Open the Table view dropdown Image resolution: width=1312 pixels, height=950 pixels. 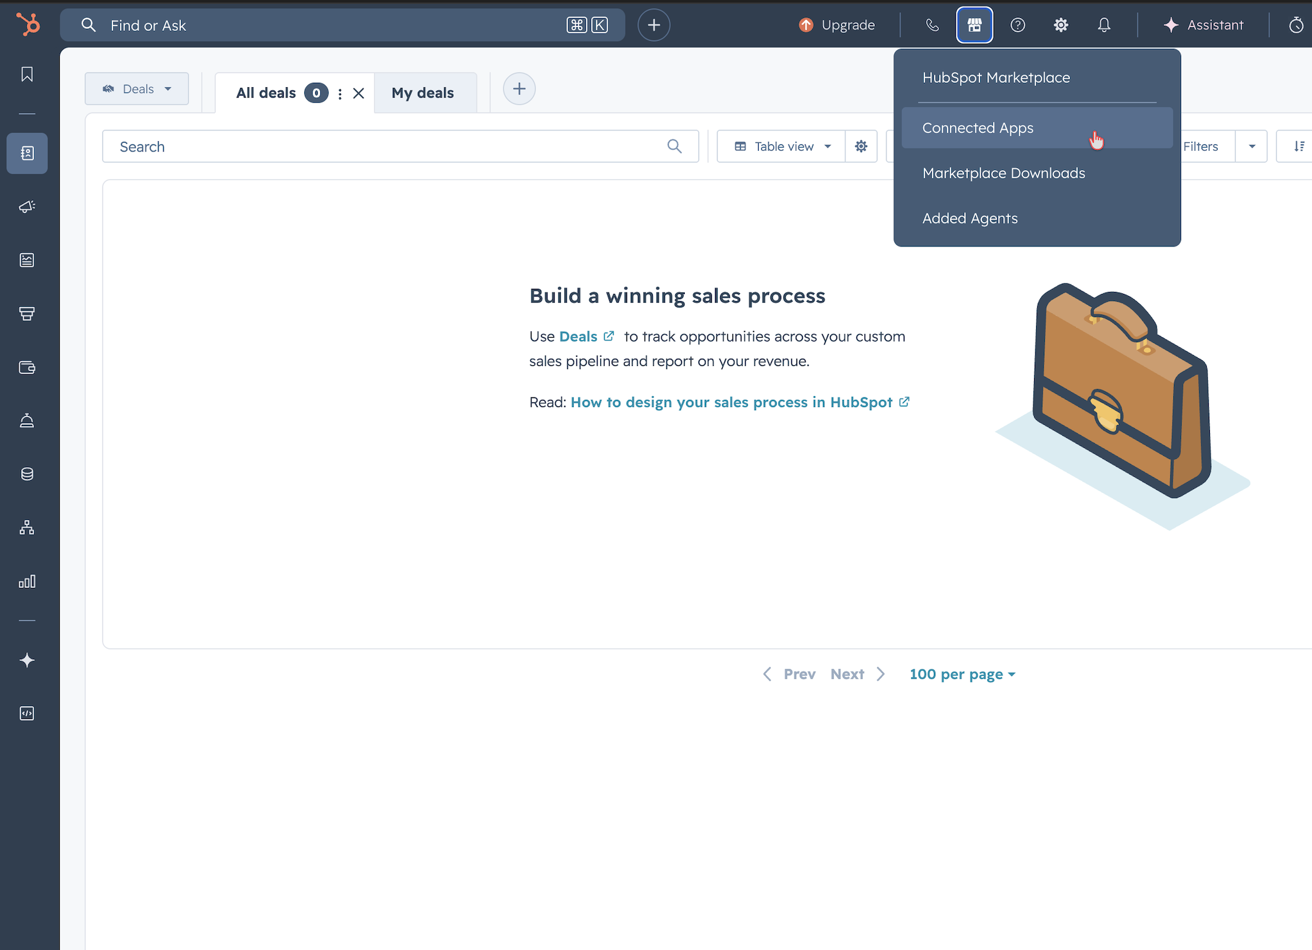[781, 146]
